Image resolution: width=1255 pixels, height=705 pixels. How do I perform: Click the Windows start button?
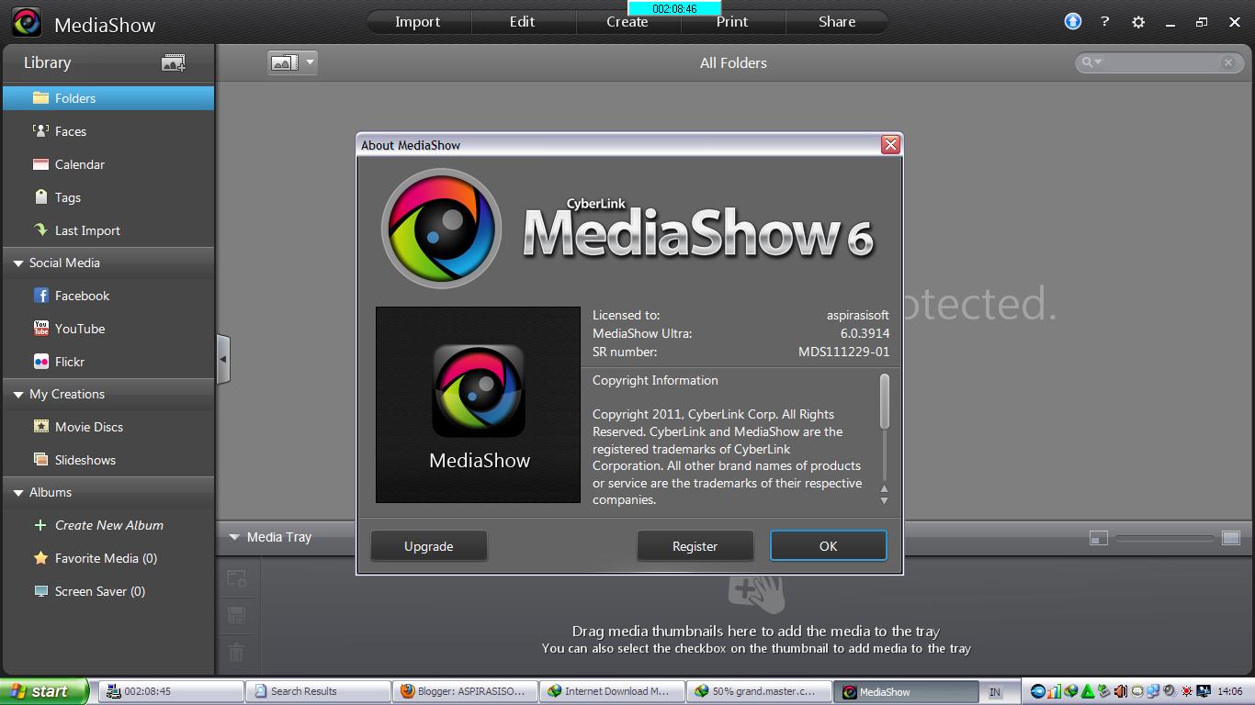click(44, 691)
